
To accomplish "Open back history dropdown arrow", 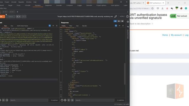I will [x=20, y=16].
